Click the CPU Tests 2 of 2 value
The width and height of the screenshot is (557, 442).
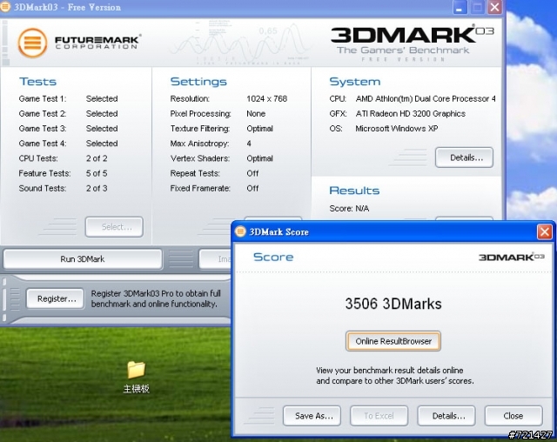97,158
